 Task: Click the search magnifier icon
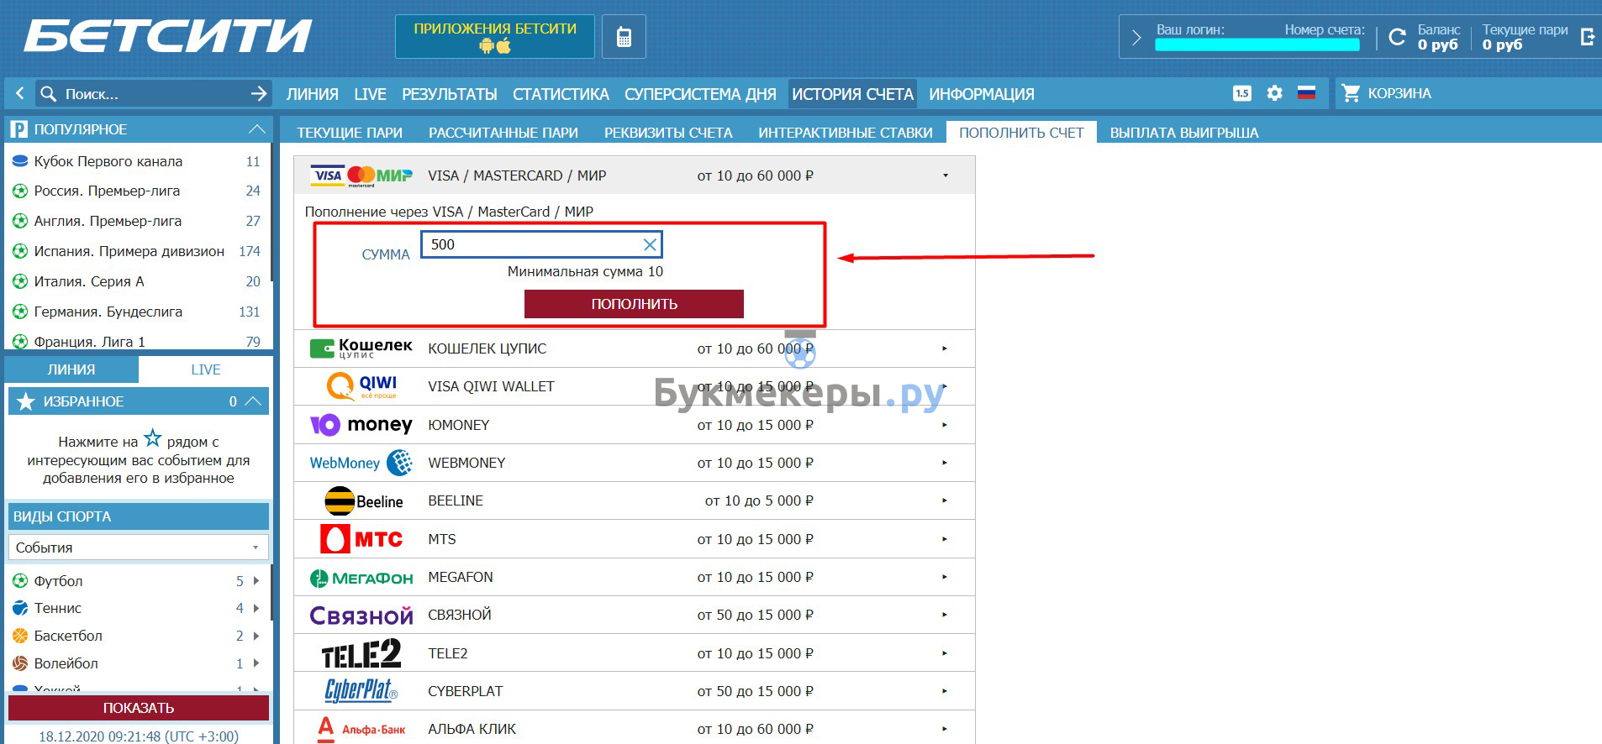point(49,93)
